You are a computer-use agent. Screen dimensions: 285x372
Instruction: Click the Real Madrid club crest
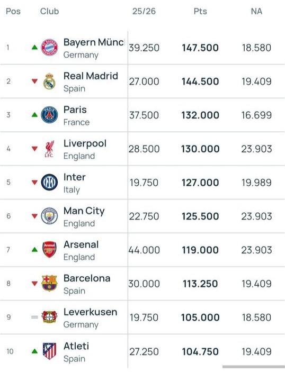49,81
